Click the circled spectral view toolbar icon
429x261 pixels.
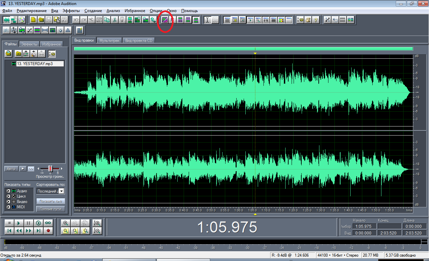click(x=165, y=20)
